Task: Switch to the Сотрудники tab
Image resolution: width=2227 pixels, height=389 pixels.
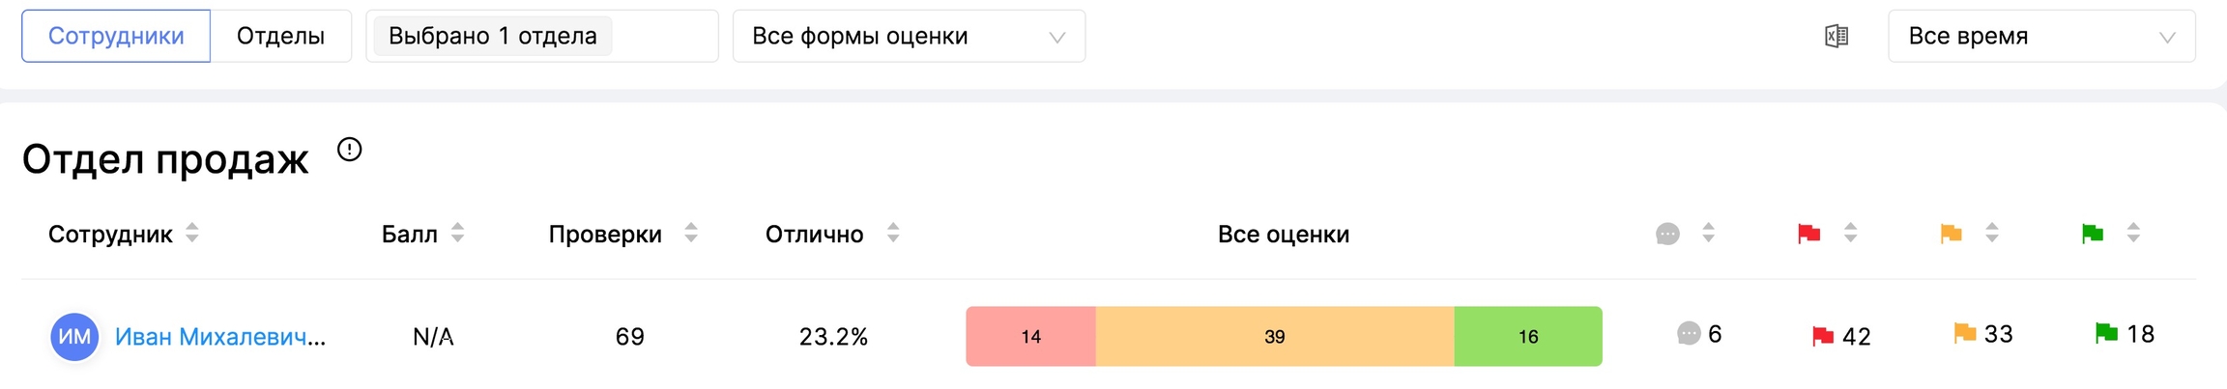Action: (116, 37)
